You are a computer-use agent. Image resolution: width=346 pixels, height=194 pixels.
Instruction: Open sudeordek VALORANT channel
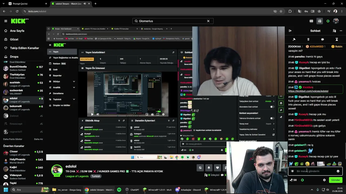coord(23,92)
